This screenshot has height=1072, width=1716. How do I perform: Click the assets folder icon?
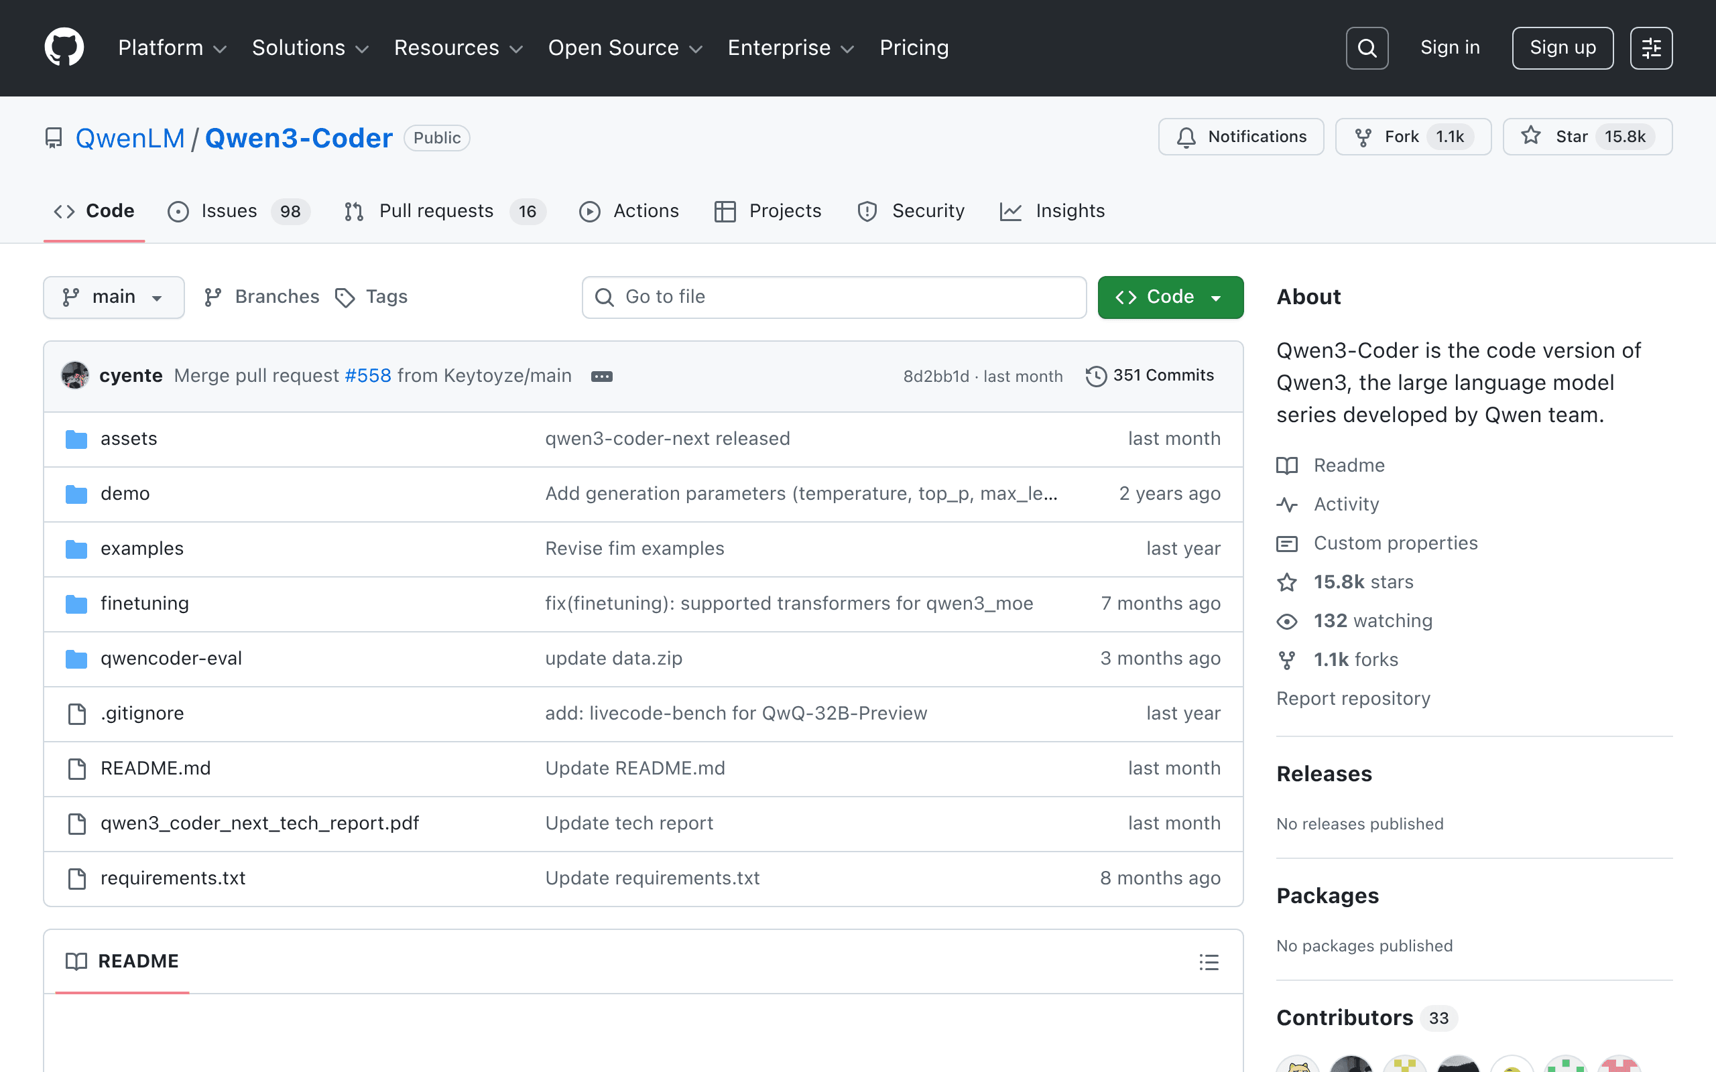click(x=76, y=439)
